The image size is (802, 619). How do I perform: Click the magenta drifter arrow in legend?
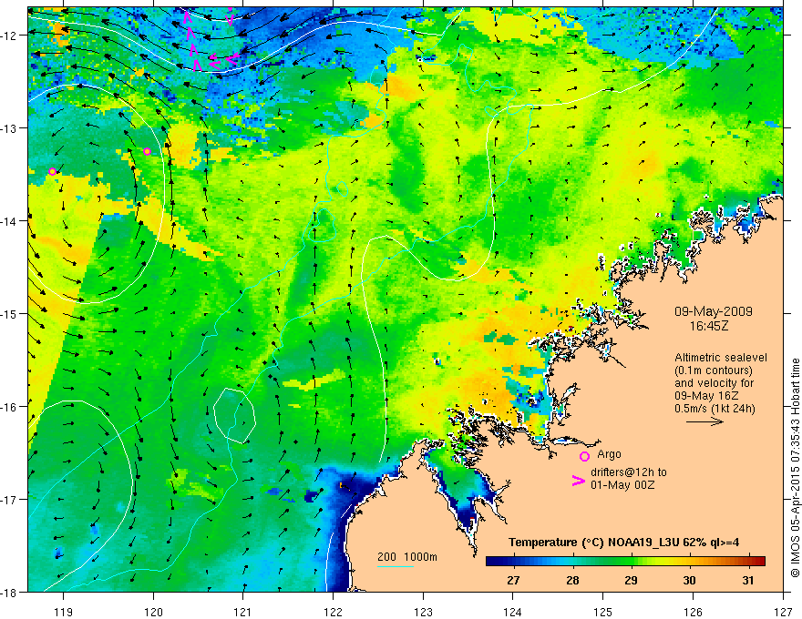pyautogui.click(x=578, y=481)
